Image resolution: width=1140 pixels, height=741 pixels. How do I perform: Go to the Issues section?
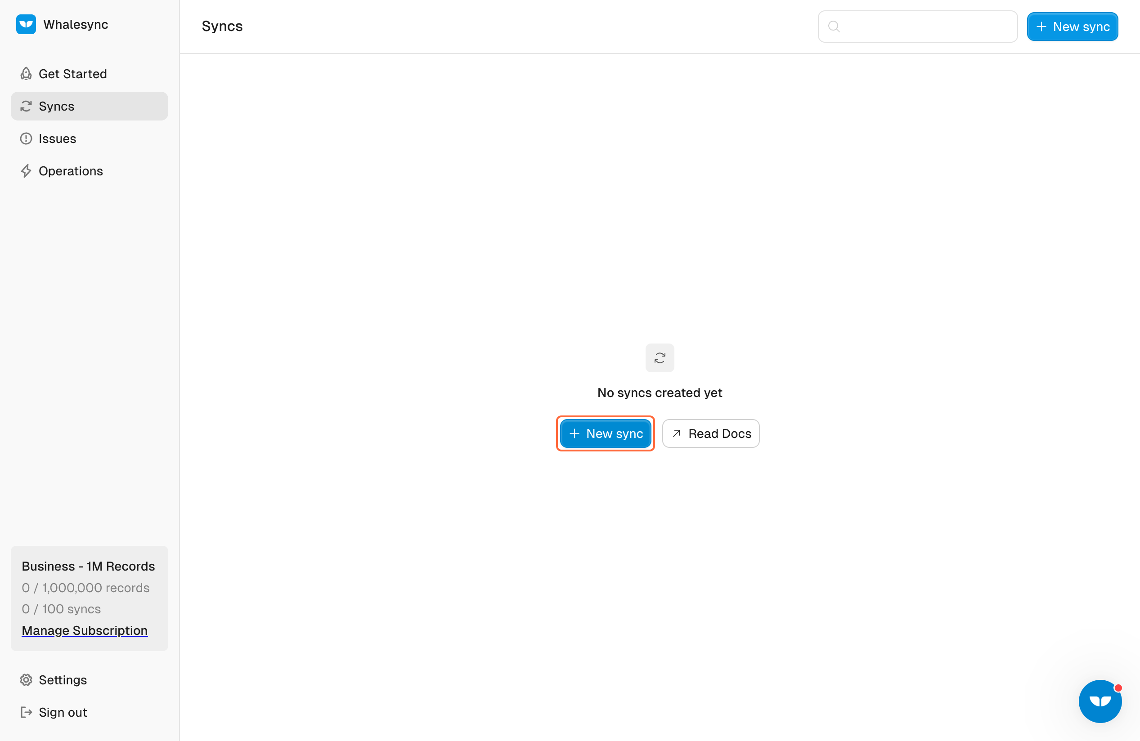pos(58,139)
